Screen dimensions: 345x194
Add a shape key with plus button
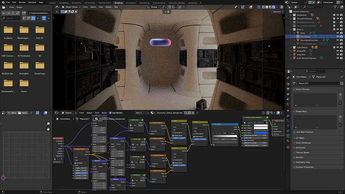pyautogui.click(x=340, y=116)
